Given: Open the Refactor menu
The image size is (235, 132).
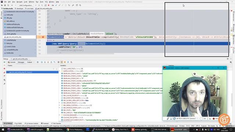Looking at the screenshot, I should (32, 2).
